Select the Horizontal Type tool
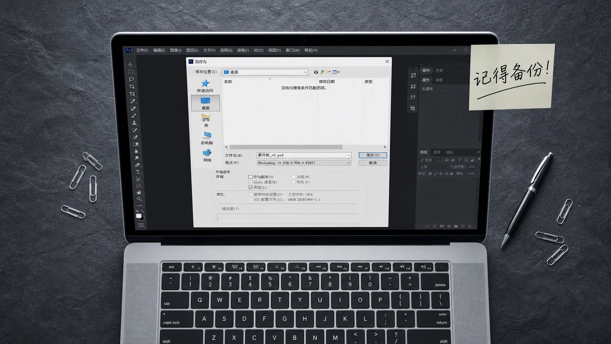Screen dimensions: 611x344 point(138,172)
